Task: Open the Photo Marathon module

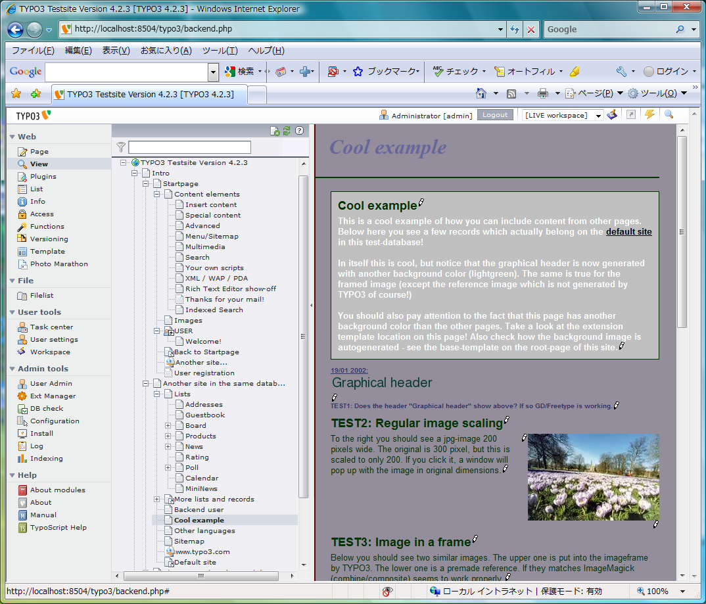Action: coord(53,264)
